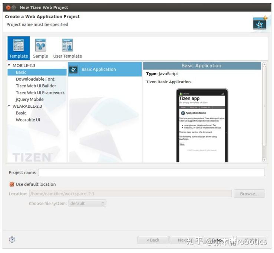Viewport: 274px width, 253px height.
Task: Click the Location path field
Action: pos(131,194)
